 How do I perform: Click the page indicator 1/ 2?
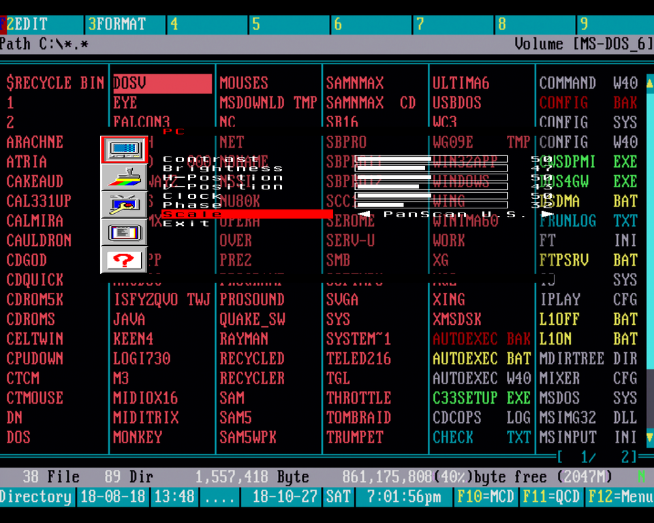tap(597, 457)
